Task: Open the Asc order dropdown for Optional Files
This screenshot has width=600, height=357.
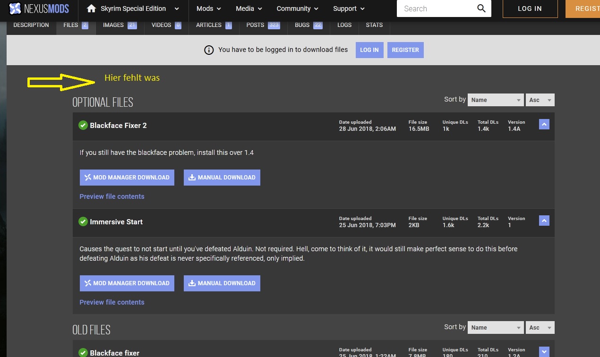Action: [x=540, y=100]
